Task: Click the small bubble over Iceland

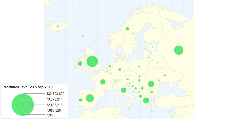Action: point(58,26)
